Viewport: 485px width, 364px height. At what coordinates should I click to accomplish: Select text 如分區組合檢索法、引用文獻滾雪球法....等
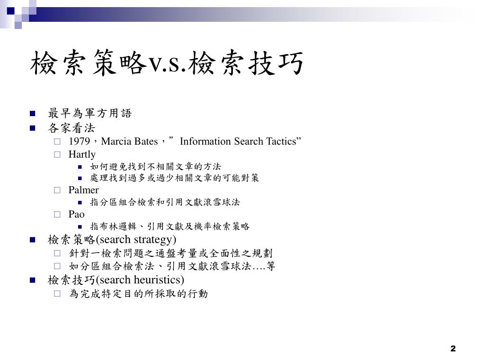[x=172, y=266]
